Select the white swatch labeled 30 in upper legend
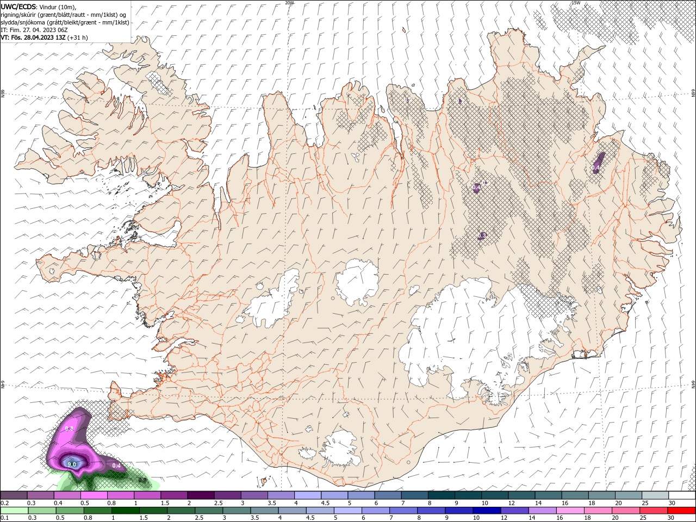The width and height of the screenshot is (696, 522). click(682, 495)
